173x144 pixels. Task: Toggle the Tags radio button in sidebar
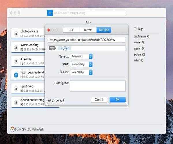(x=135, y=29)
